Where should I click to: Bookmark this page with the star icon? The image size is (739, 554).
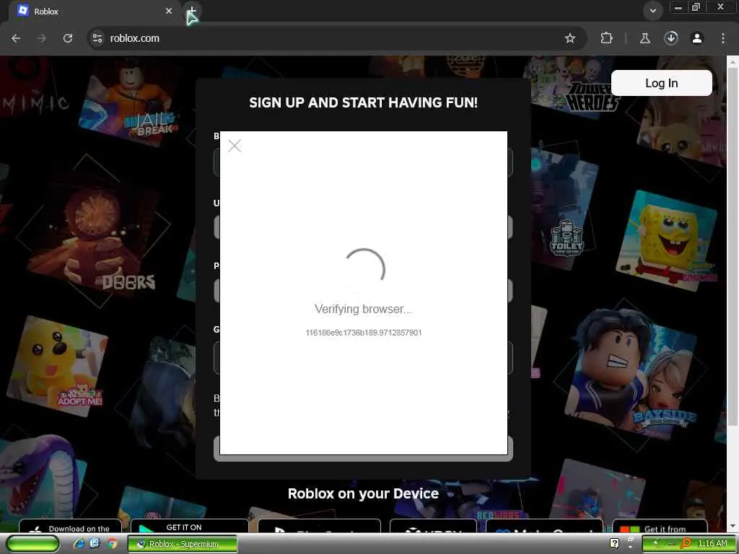tap(570, 38)
